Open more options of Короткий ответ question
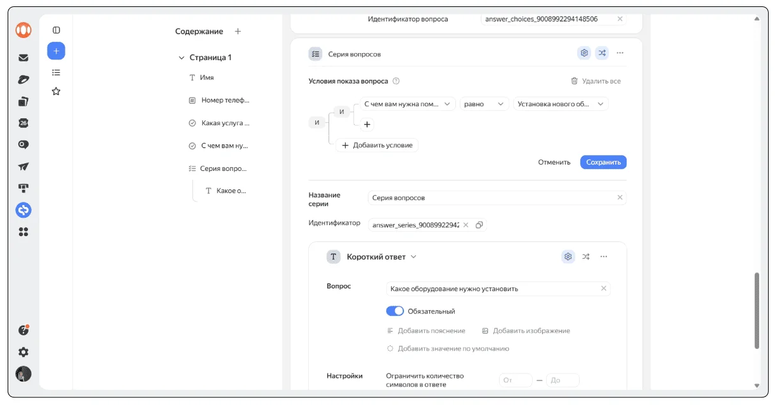 604,256
